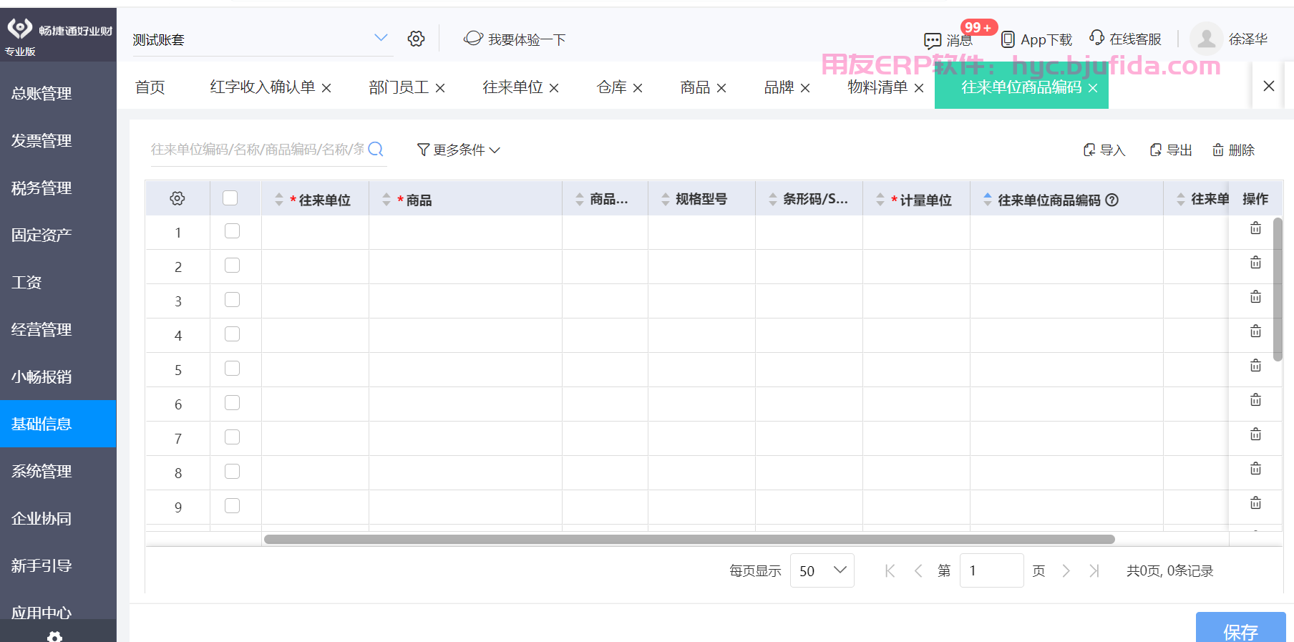Image resolution: width=1294 pixels, height=642 pixels.
Task: Open the 每页显示 50 page-size dropdown
Action: 822,570
